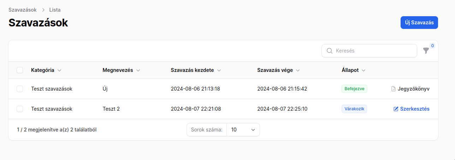455x160 pixels.
Task: Sort by Szavazás vége column
Action: [x=278, y=70]
